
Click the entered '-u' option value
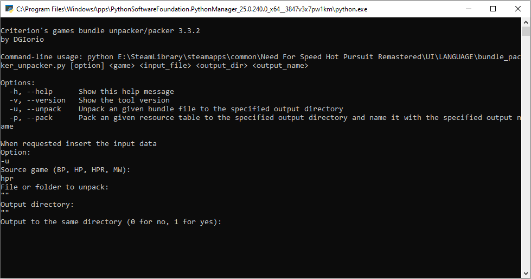coord(5,161)
